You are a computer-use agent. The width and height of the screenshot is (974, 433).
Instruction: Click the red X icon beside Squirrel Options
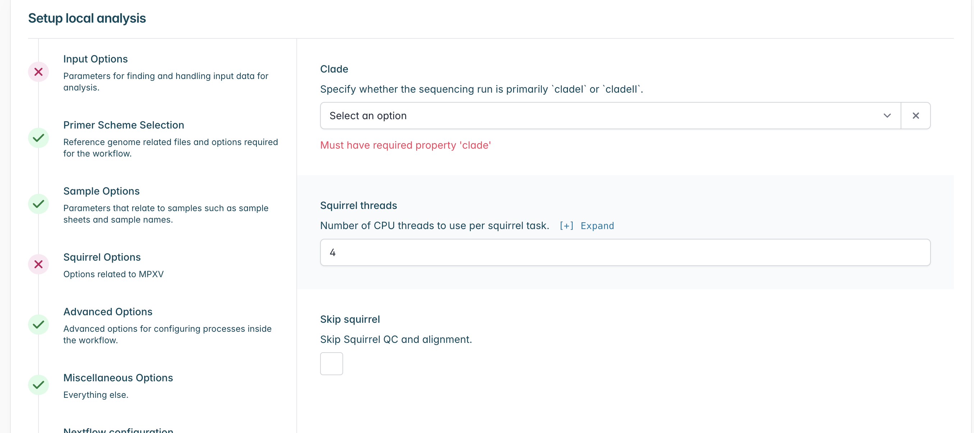38,264
